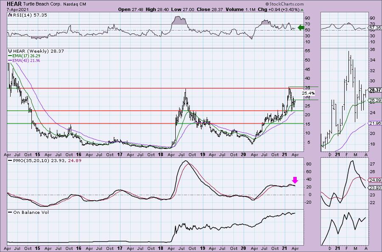Click the Turtle Beach Corp. company name
This screenshot has width=382, height=252.
(42, 4)
